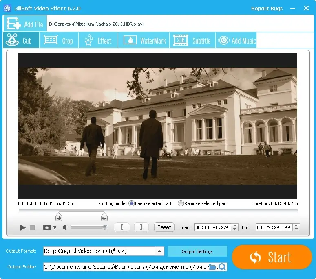The image size is (316, 279).
Task: Switch to the Crop tab
Action: tap(59, 40)
